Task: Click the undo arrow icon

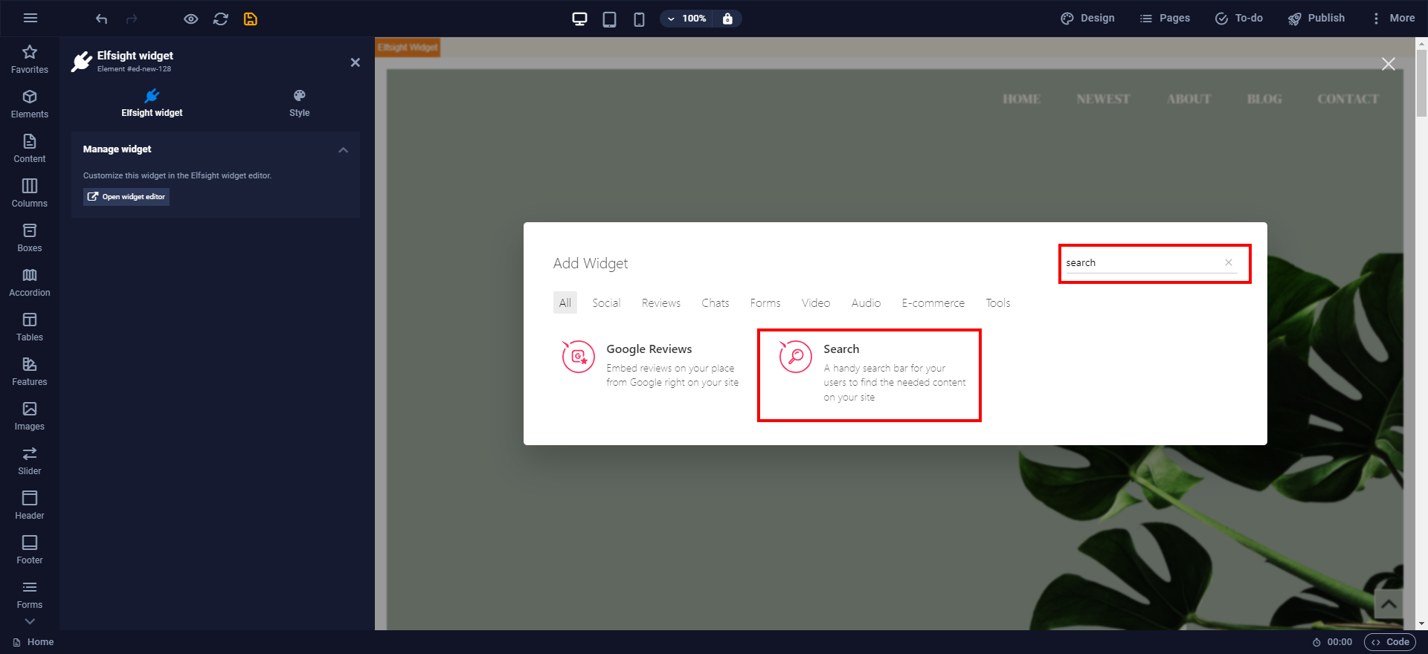Action: click(x=102, y=19)
